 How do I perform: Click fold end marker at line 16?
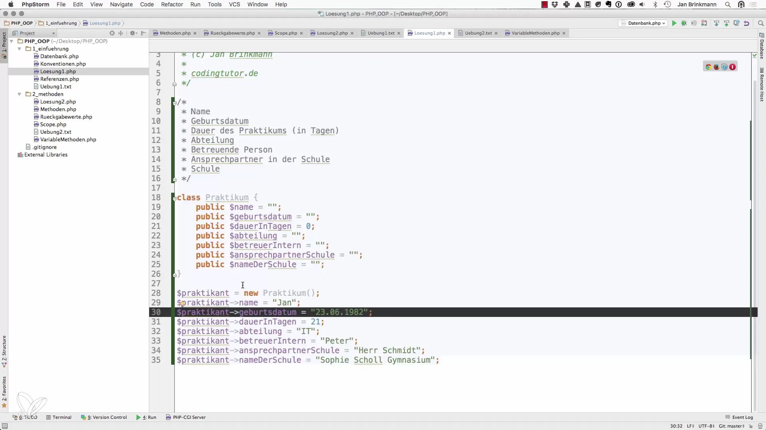(174, 180)
